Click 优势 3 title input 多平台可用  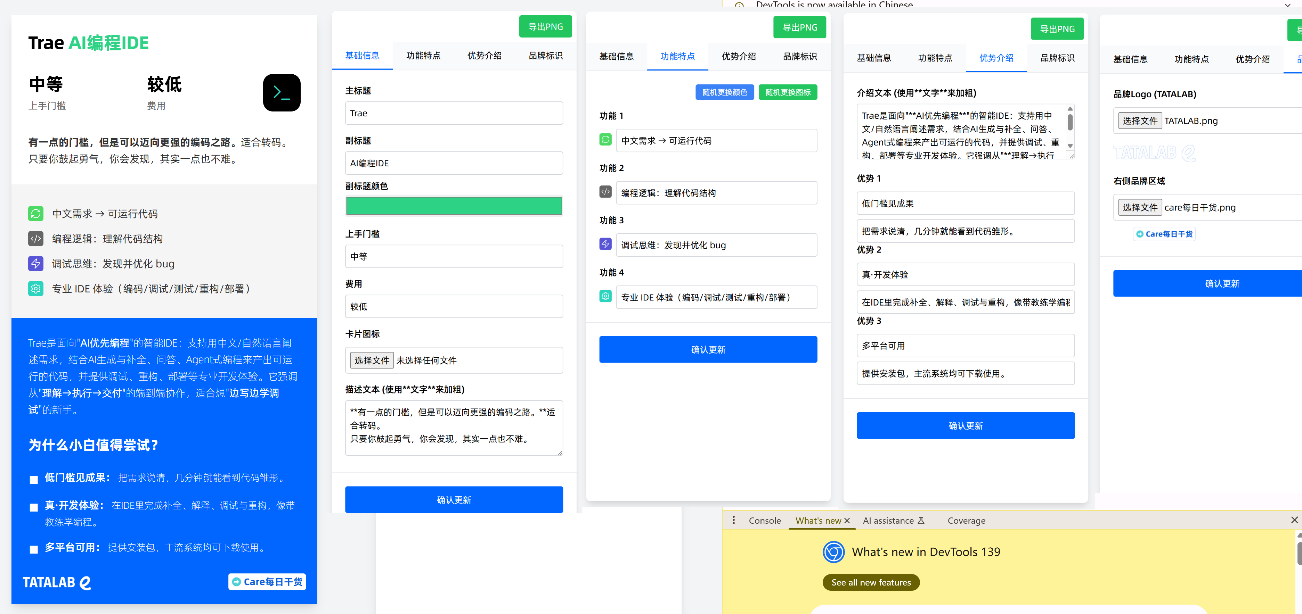966,346
